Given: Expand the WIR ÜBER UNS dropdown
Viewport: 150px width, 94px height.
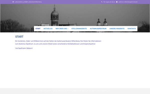Looking at the screenshot, I should [x=62, y=29].
